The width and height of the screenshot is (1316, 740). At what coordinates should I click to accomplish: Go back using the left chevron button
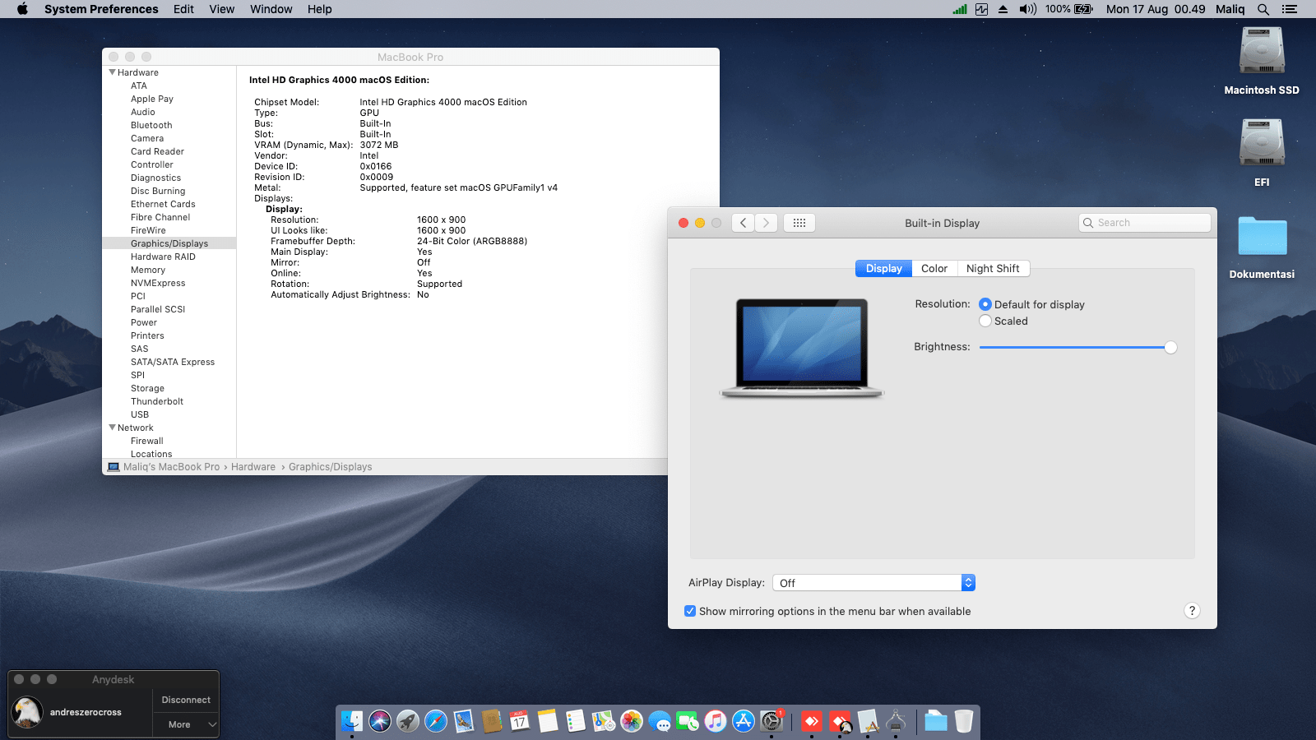[x=743, y=223]
